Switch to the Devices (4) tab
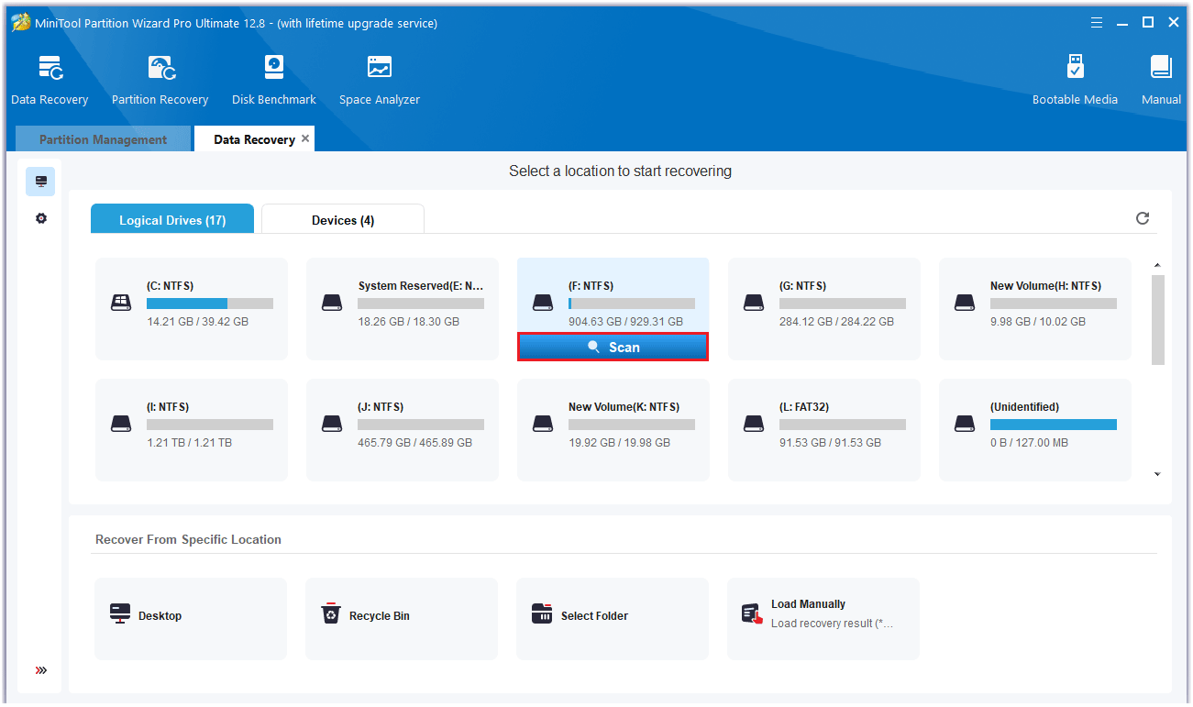 [x=343, y=220]
